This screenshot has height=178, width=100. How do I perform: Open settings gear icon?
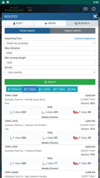(x=94, y=9)
